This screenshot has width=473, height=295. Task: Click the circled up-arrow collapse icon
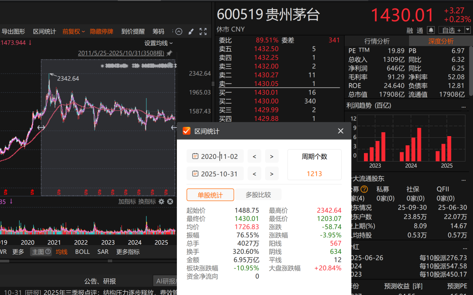(179, 32)
